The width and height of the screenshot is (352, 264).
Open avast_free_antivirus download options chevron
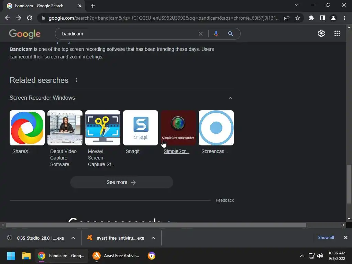(153, 238)
